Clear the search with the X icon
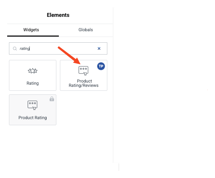 pos(99,48)
